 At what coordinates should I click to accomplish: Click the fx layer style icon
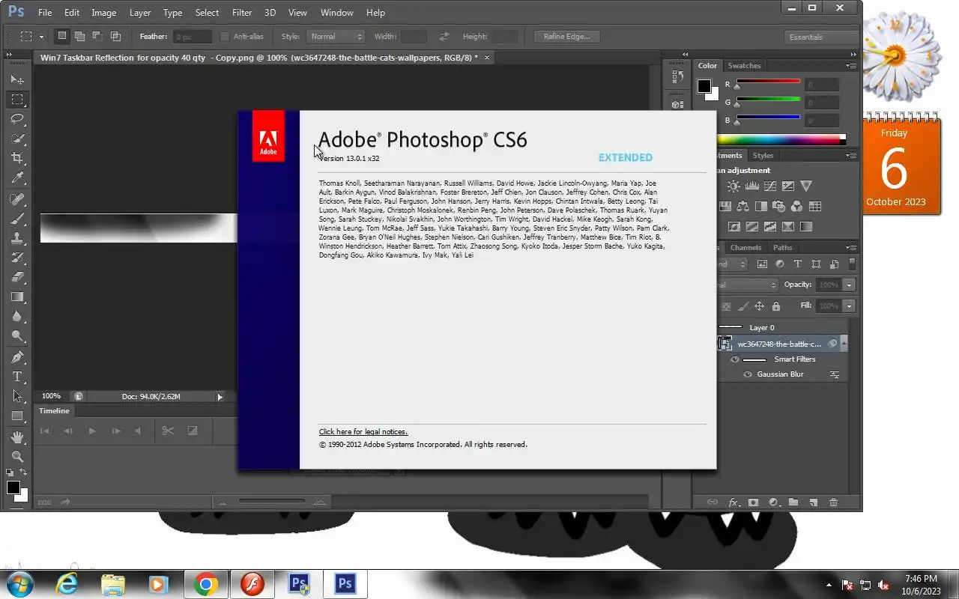point(733,502)
